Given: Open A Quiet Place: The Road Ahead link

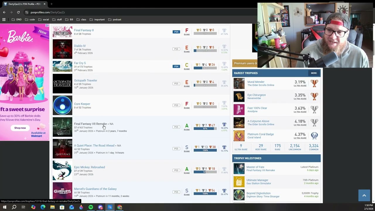Looking at the screenshot, I should (x=94, y=145).
